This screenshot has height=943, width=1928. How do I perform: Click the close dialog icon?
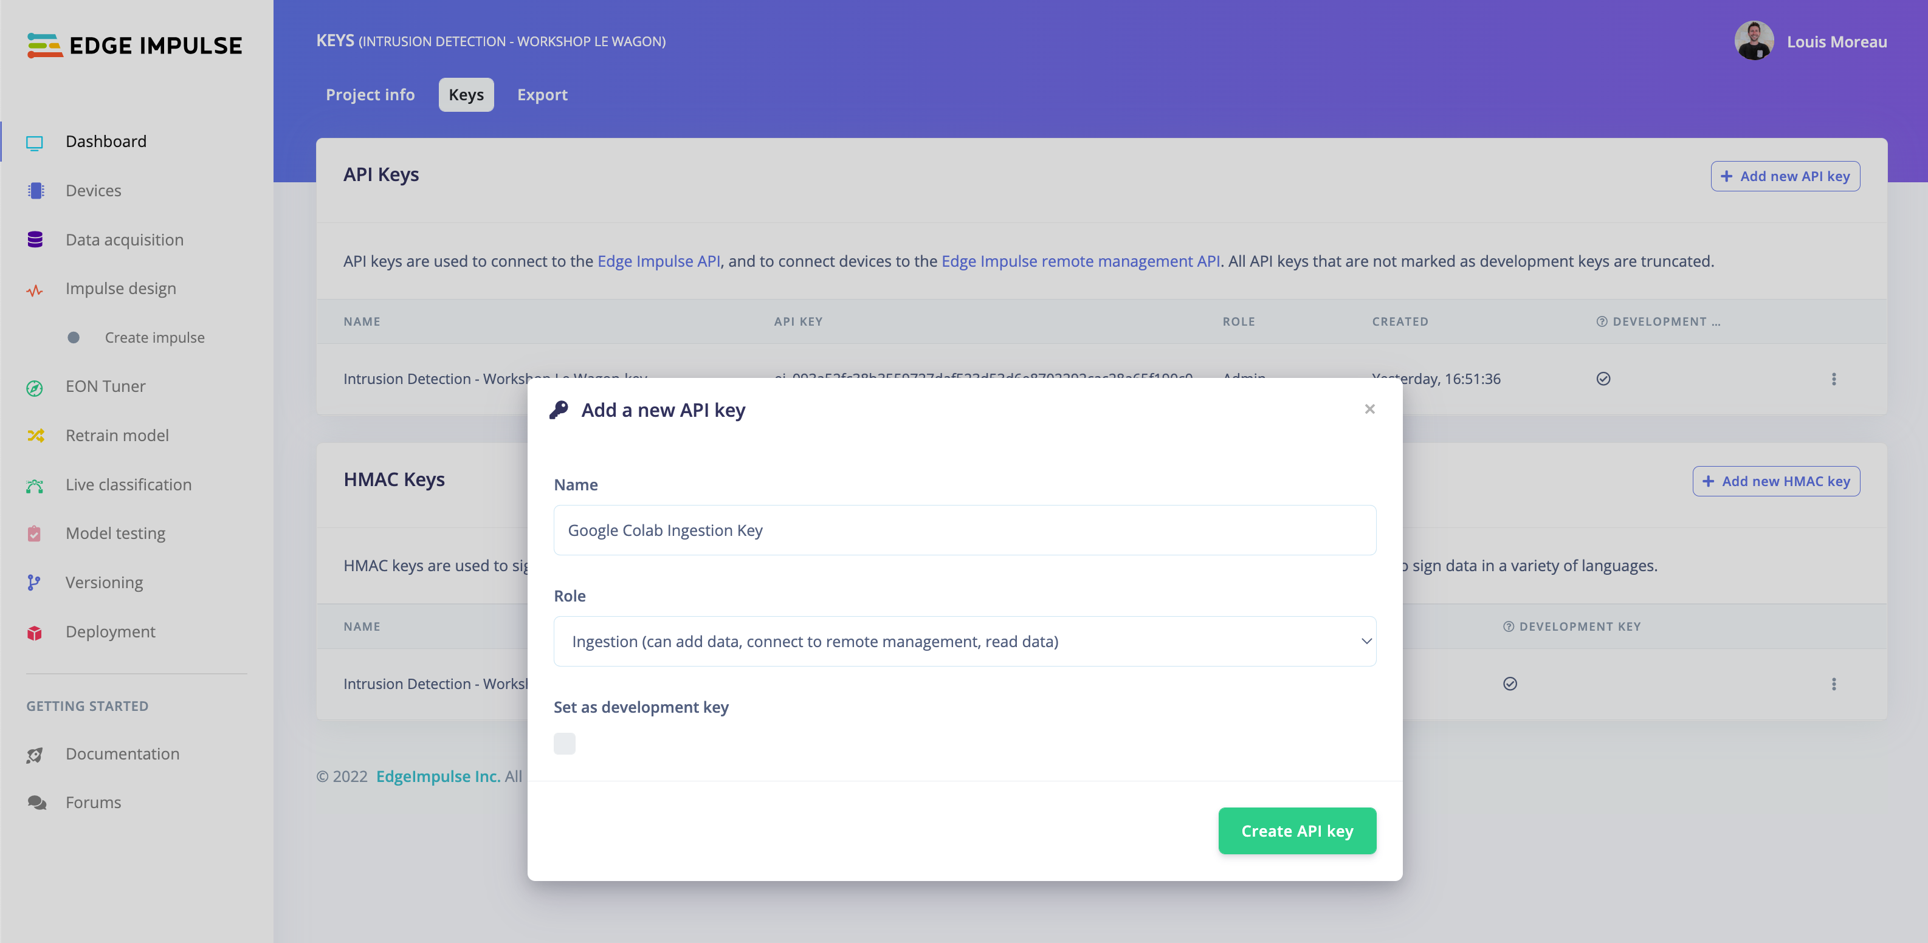[x=1369, y=408]
